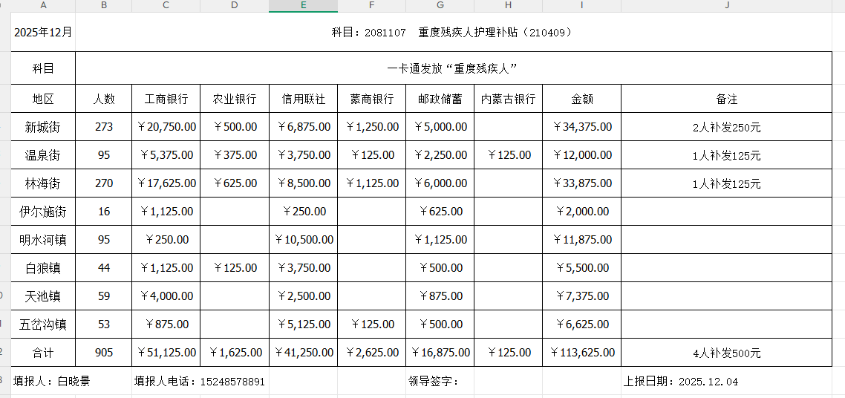Select the 明水河镇 row label cell
Viewport: 845px width, 398px height.
(x=43, y=240)
